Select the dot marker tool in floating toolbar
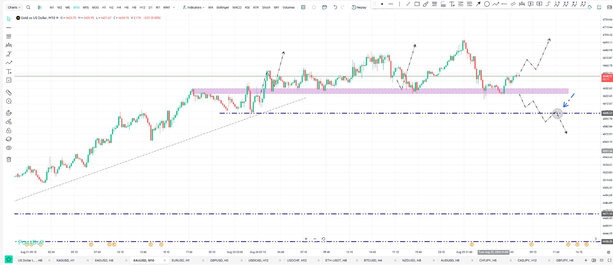 point(382,4)
